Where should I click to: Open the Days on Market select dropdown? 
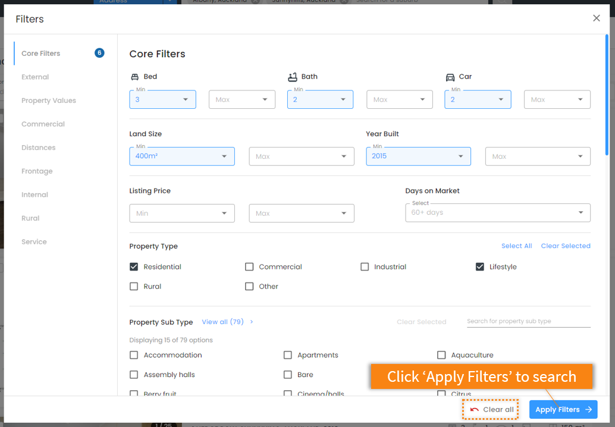point(497,212)
